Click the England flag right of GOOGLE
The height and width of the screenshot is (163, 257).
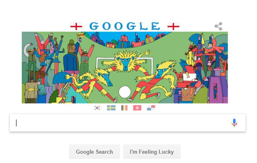pyautogui.click(x=173, y=27)
